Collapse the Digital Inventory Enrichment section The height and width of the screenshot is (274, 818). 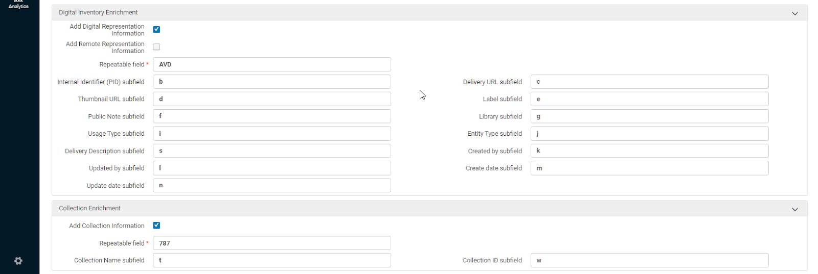click(x=794, y=13)
